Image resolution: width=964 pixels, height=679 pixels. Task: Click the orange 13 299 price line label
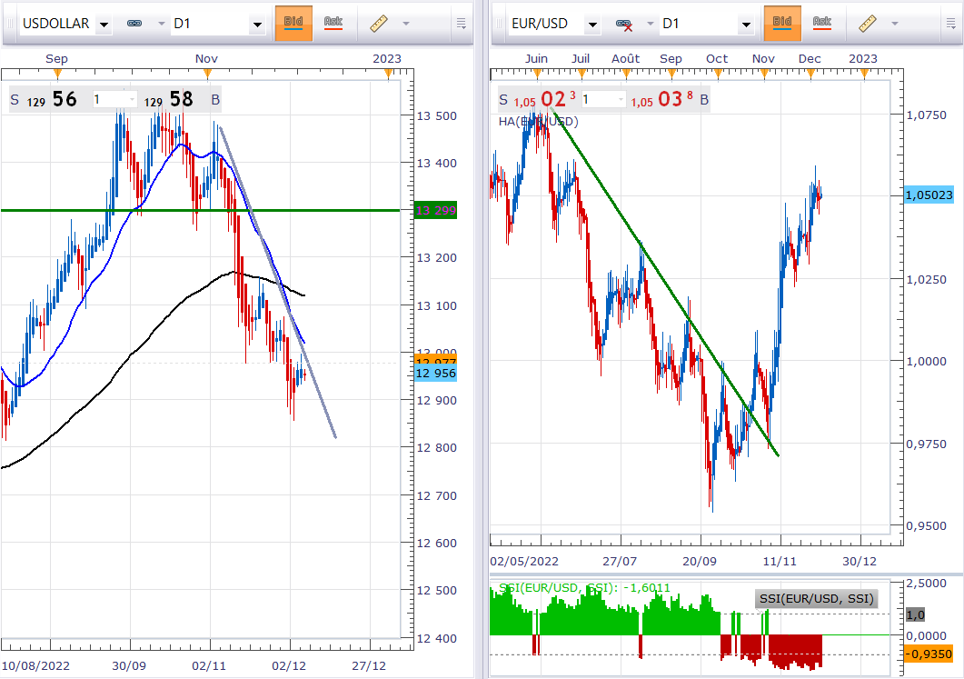click(x=435, y=210)
